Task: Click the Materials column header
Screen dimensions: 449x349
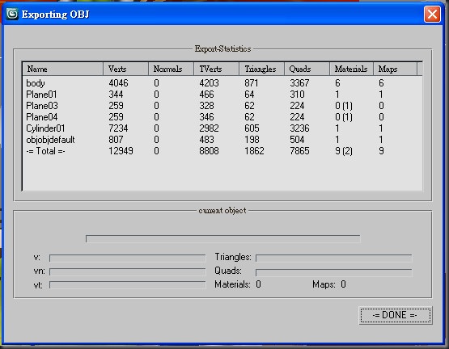Action: tap(351, 69)
